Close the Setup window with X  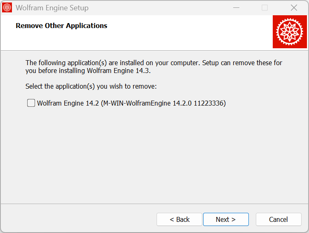(x=294, y=8)
